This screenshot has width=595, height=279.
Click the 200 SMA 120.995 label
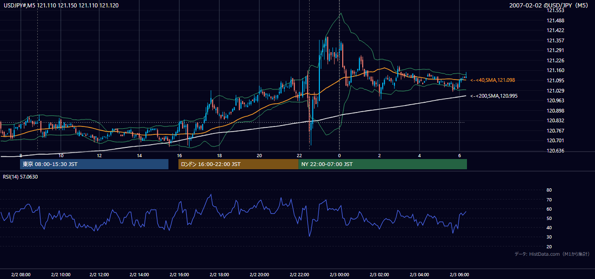tap(494, 96)
